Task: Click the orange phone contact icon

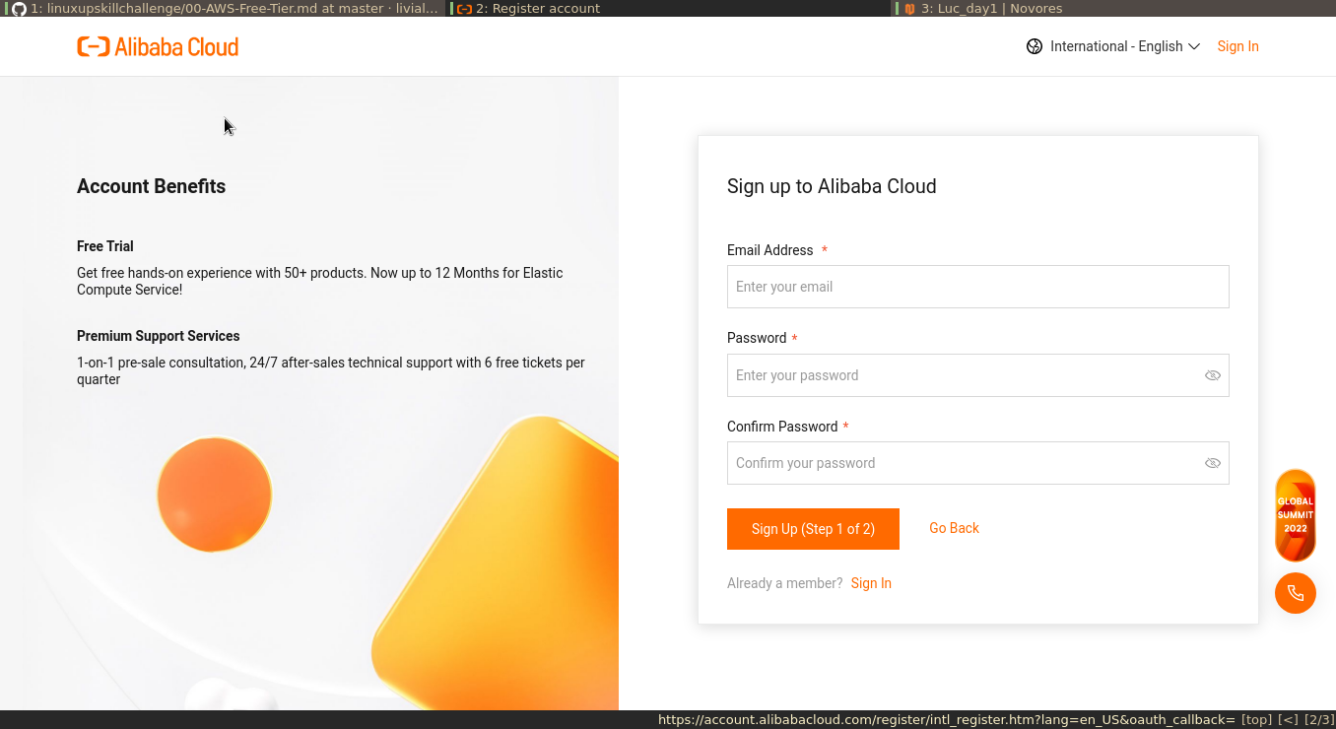Action: pos(1295,593)
